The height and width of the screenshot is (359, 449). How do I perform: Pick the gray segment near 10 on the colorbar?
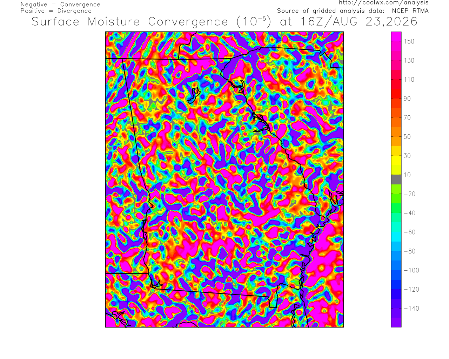pyautogui.click(x=396, y=179)
